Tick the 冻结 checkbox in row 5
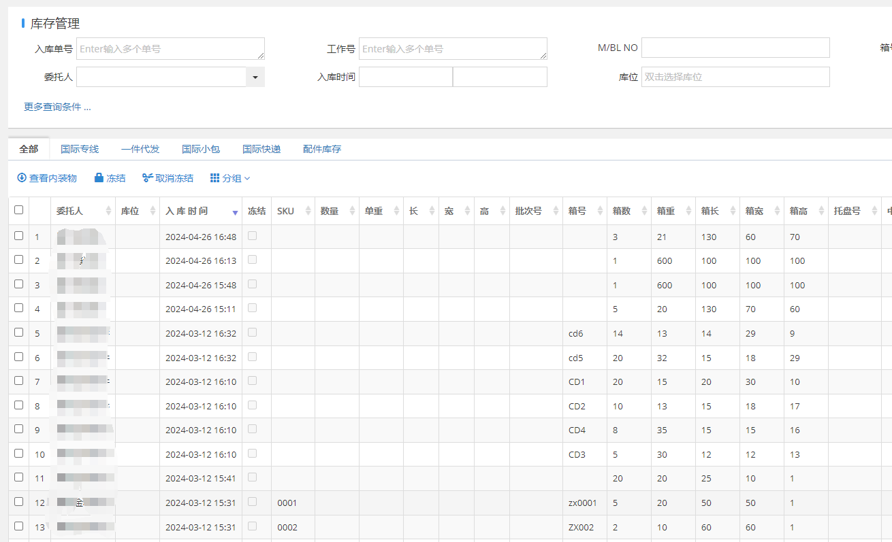 click(x=253, y=332)
